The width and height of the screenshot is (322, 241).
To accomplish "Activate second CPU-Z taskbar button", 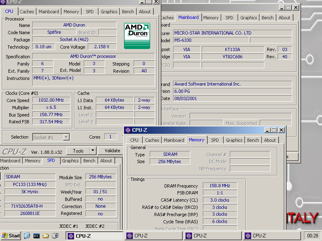I will point(154,236).
